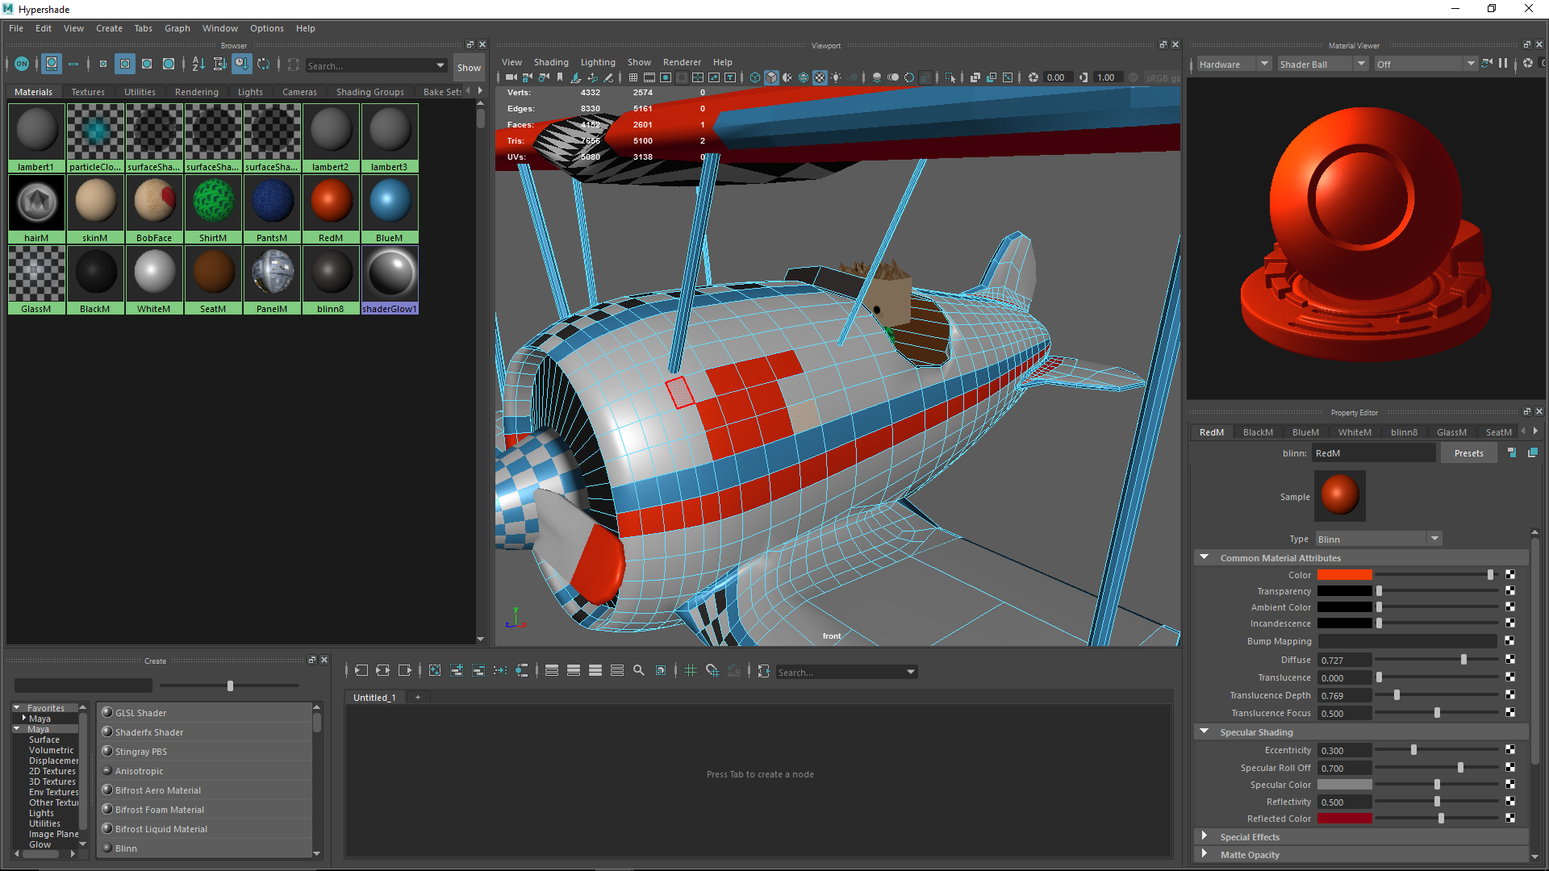Click the refresh swatches icon in Browser toolbar

point(265,65)
